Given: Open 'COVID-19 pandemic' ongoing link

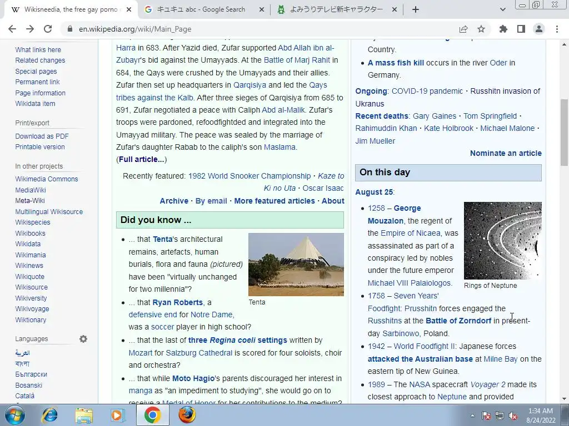Looking at the screenshot, I should (427, 92).
